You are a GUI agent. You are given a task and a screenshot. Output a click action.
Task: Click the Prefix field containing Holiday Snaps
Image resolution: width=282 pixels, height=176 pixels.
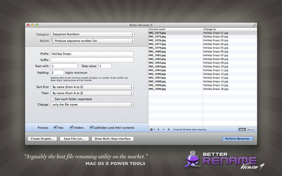(92, 54)
